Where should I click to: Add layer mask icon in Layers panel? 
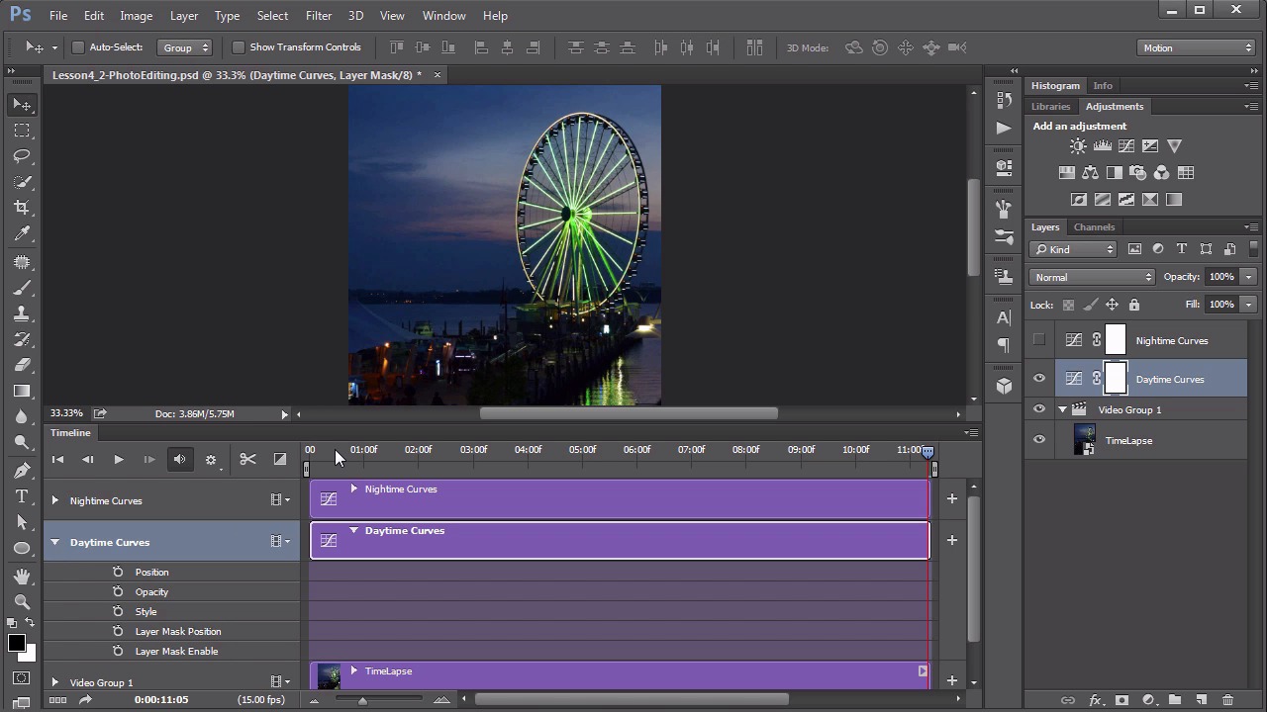[x=1121, y=700]
